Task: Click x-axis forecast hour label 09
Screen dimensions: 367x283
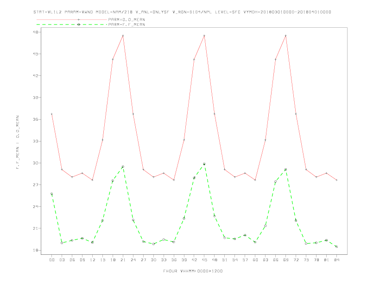Action: coord(82,260)
